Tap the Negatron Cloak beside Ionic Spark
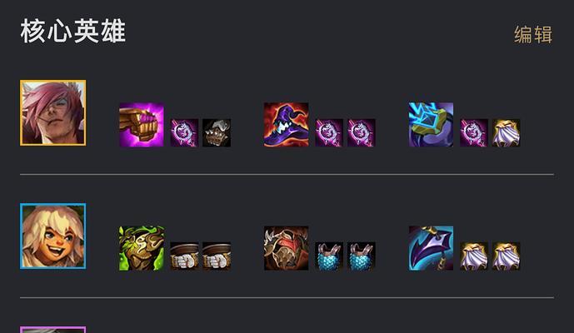Image resolution: width=574 pixels, height=333 pixels. (506, 132)
